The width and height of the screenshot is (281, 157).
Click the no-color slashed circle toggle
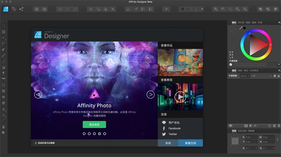click(x=231, y=65)
